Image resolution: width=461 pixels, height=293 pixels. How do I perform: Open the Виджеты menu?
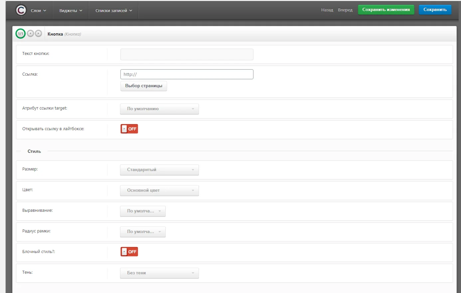[x=71, y=11]
